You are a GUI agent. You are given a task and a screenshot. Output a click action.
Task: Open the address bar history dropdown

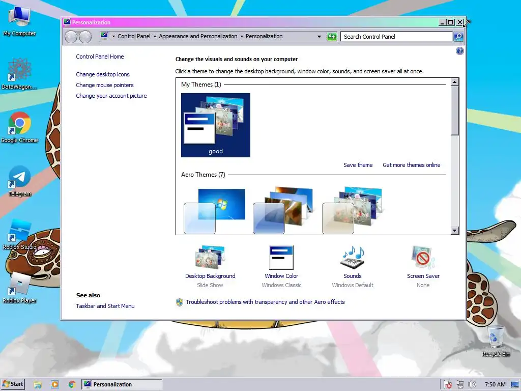click(x=319, y=36)
